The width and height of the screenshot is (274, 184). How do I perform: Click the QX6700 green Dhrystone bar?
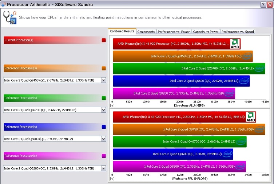[189, 69]
